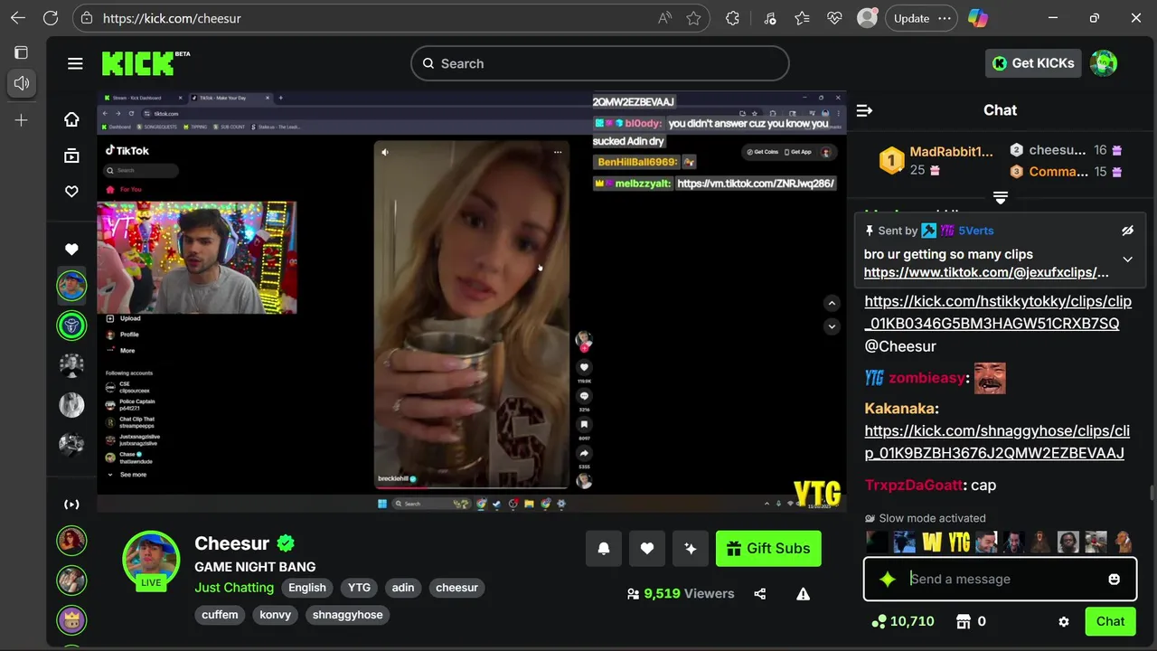Open Edge tab actions menu
The width and height of the screenshot is (1157, 651).
[21, 52]
